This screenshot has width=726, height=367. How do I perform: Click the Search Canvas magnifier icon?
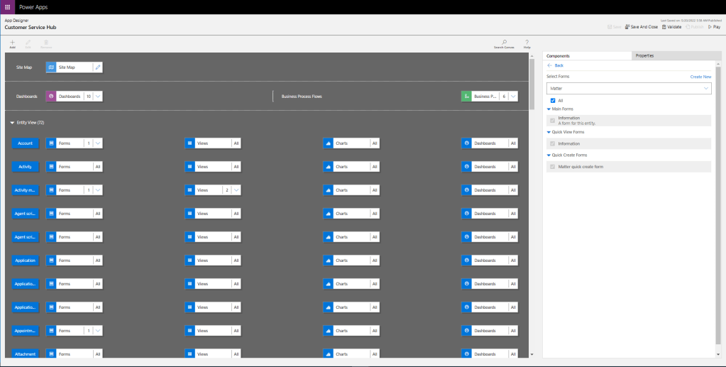pos(504,43)
